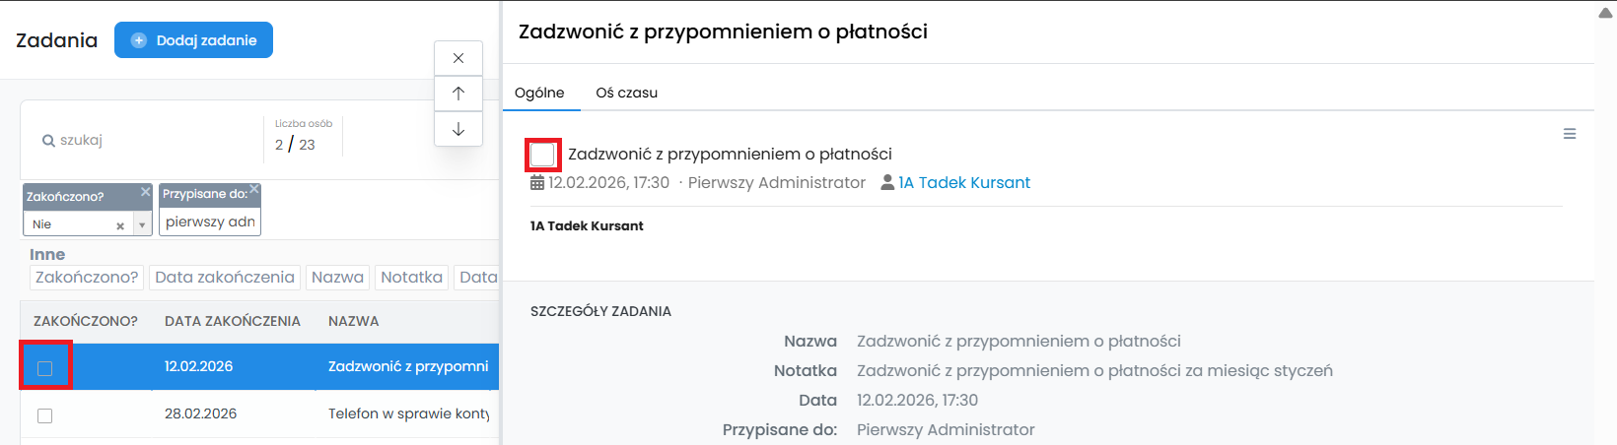Add the Notatka filter chip
Viewport: 1617px width, 445px height.
411,277
